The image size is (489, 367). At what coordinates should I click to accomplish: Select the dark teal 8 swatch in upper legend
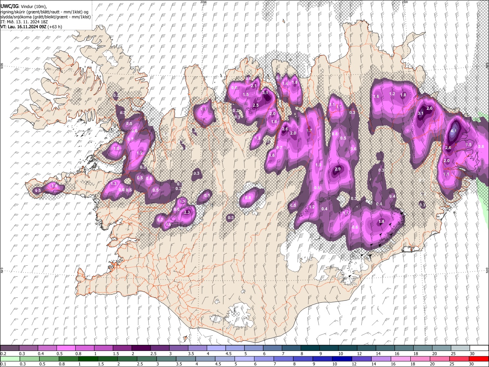[310, 348]
